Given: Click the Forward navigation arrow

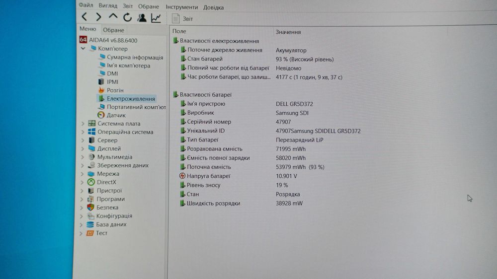Looking at the screenshot, I should (98, 17).
